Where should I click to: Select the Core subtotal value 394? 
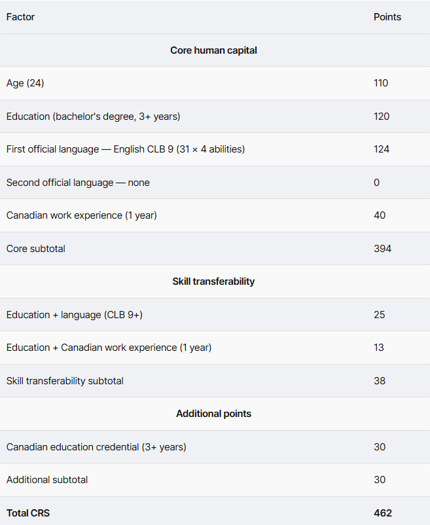point(382,249)
